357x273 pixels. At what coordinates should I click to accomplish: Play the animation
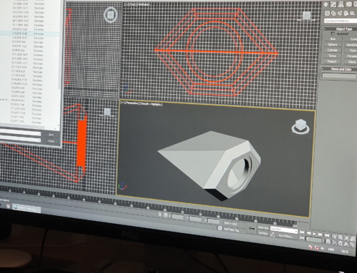click(315, 234)
